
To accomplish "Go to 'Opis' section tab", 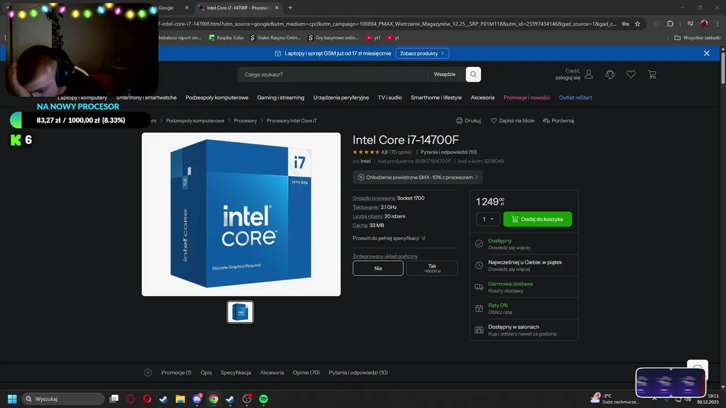I will (x=206, y=372).
